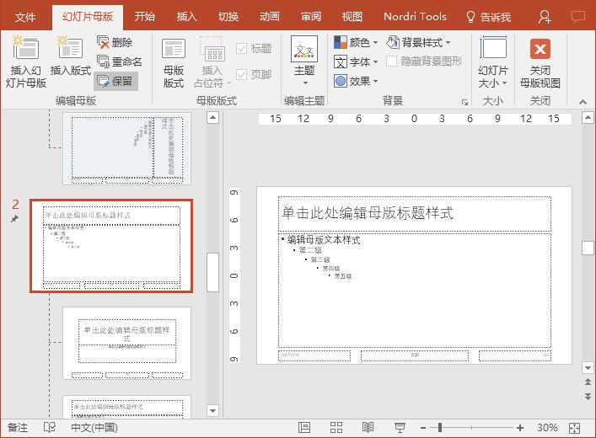Open the Insert (插入) ribbon tab
596x438 pixels.
pyautogui.click(x=186, y=16)
